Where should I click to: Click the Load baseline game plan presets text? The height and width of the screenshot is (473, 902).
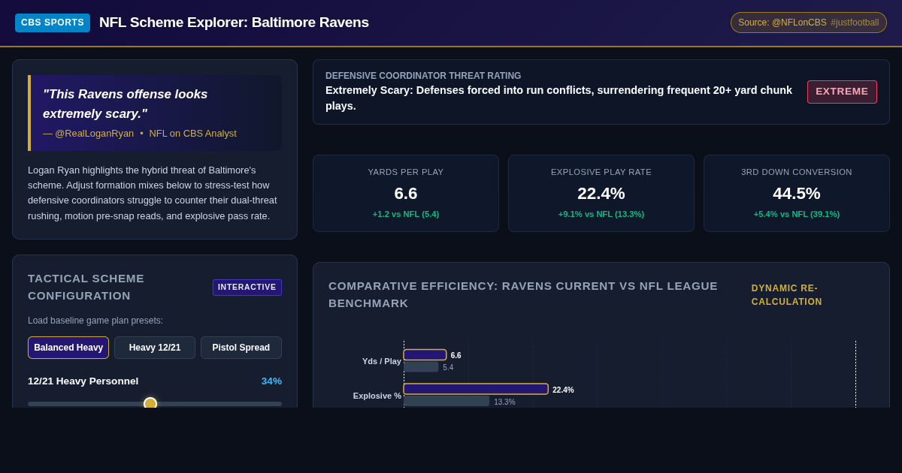point(95,321)
